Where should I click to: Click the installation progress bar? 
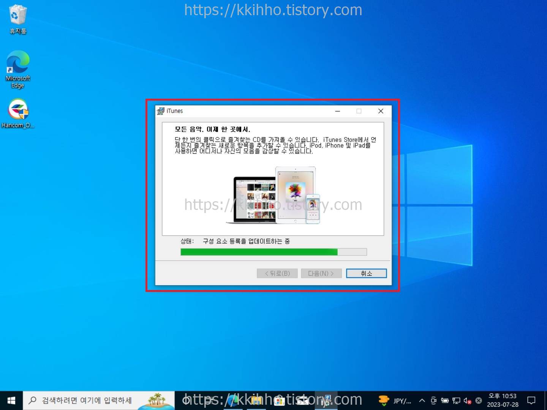[273, 252]
